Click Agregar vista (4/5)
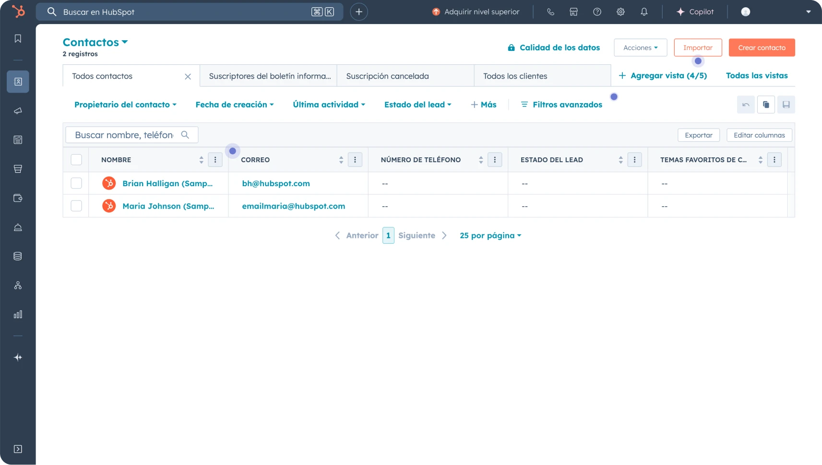The width and height of the screenshot is (822, 465). point(663,75)
